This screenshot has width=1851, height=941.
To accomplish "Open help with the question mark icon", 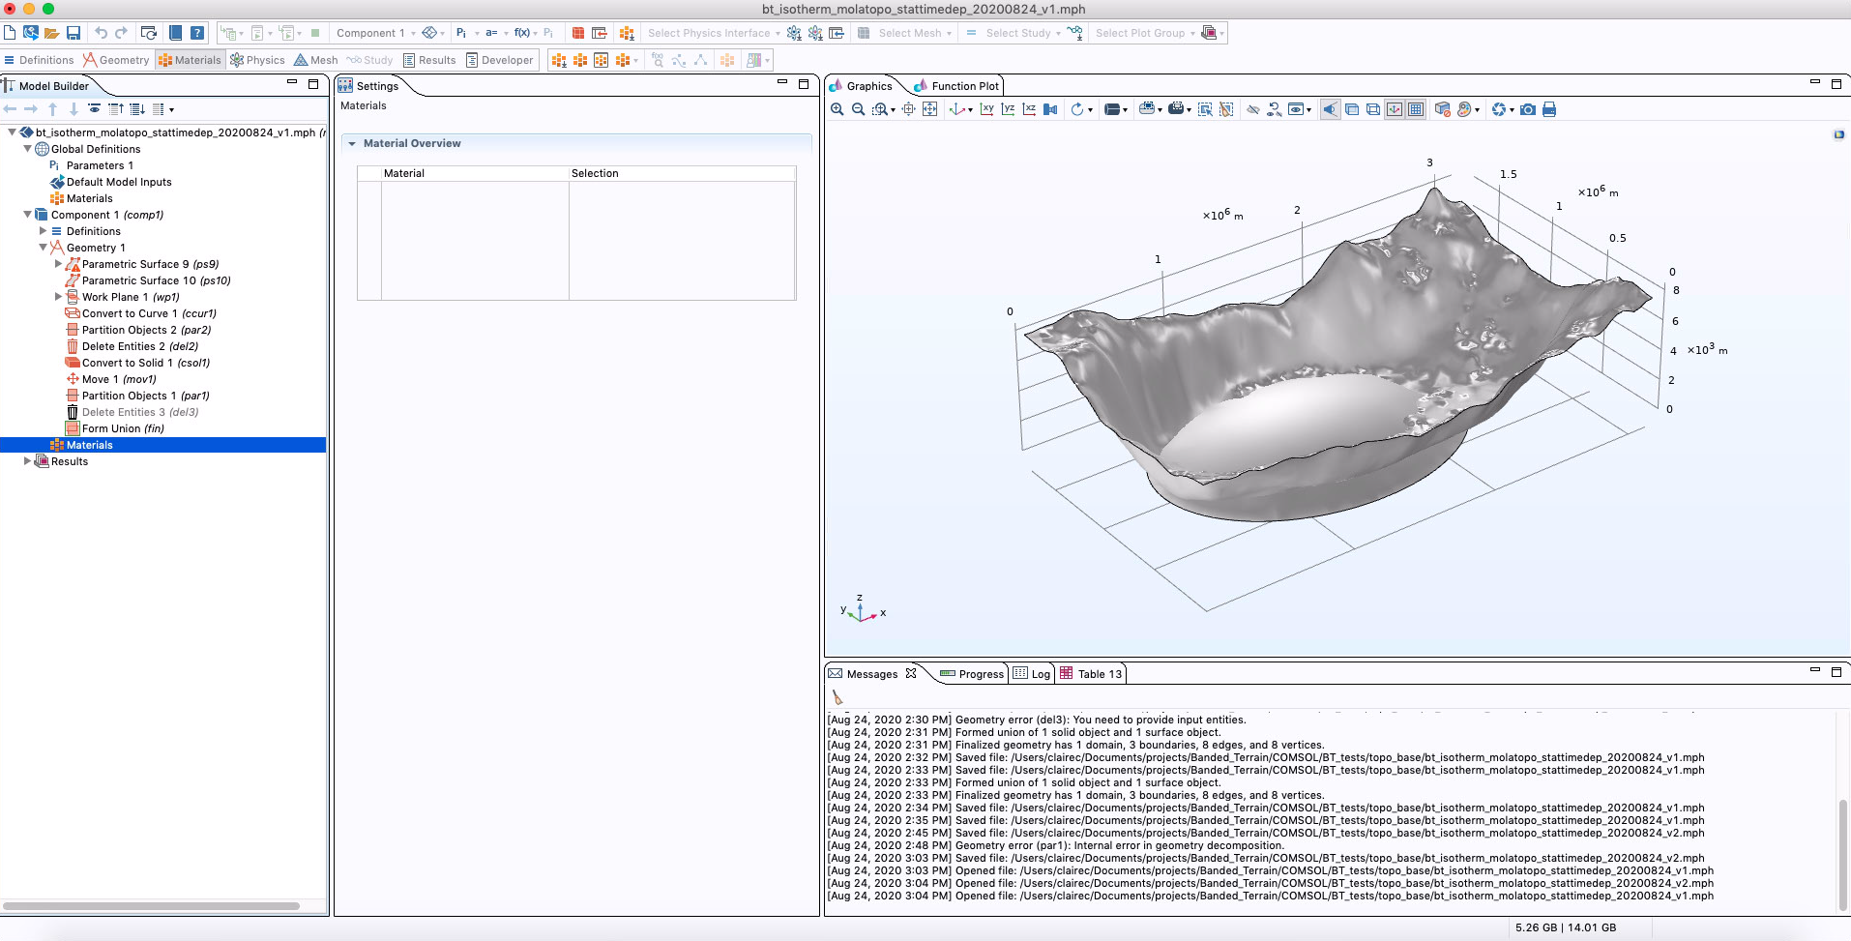I will (x=197, y=33).
